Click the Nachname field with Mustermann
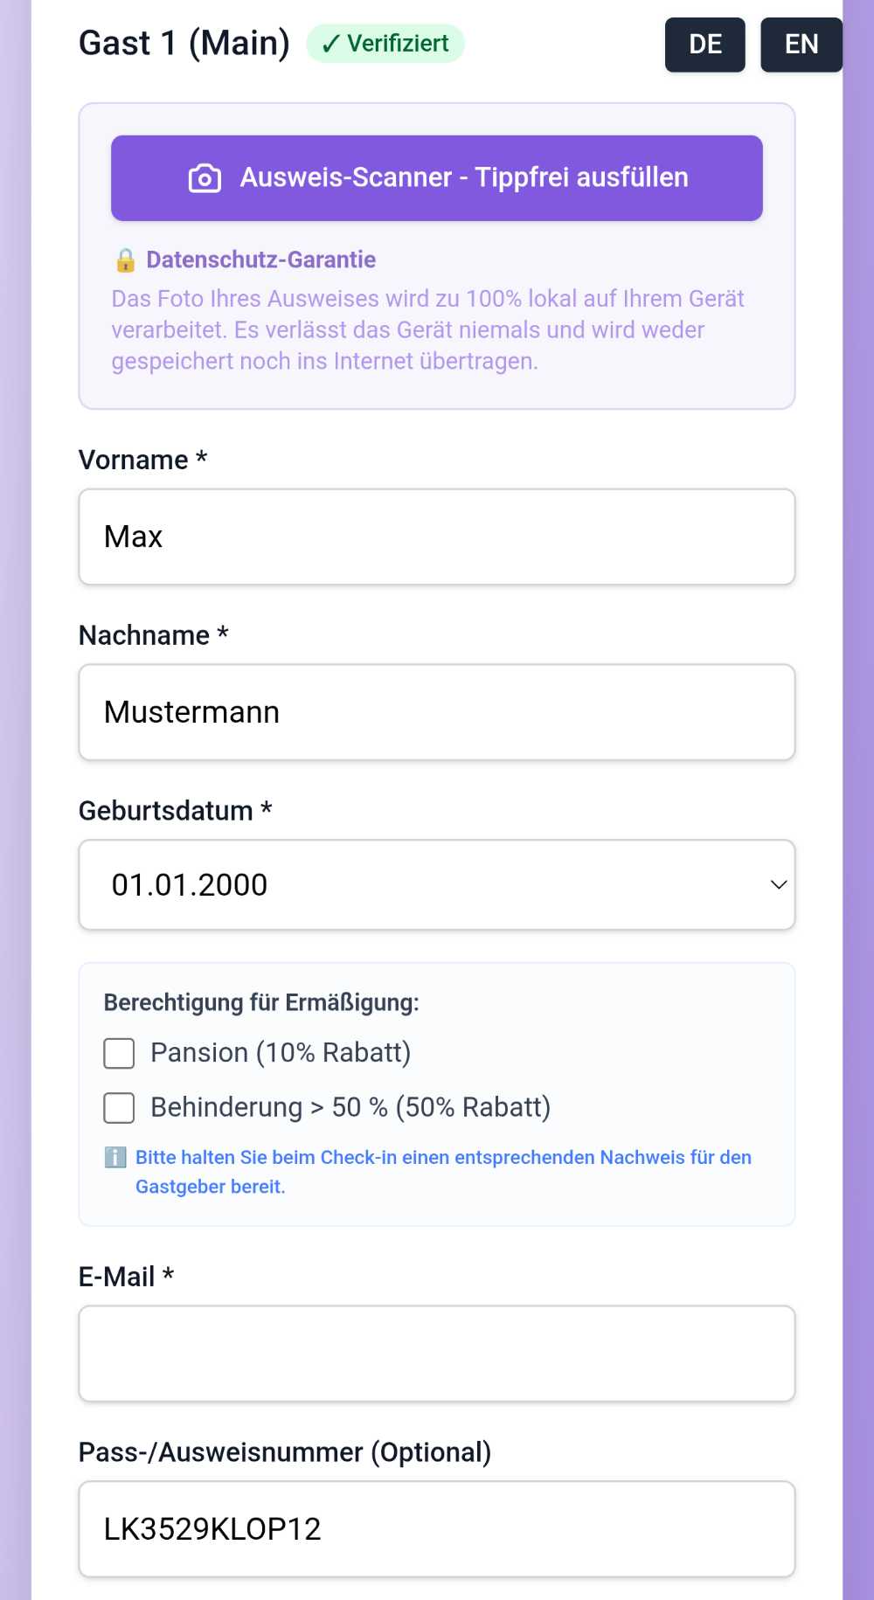 pyautogui.click(x=437, y=712)
